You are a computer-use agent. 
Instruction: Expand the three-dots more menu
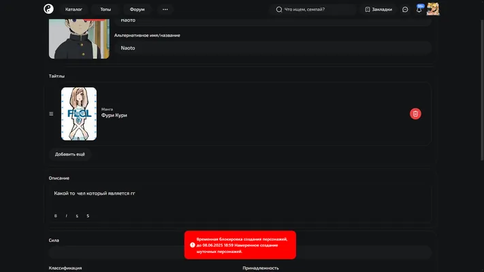[x=165, y=10]
